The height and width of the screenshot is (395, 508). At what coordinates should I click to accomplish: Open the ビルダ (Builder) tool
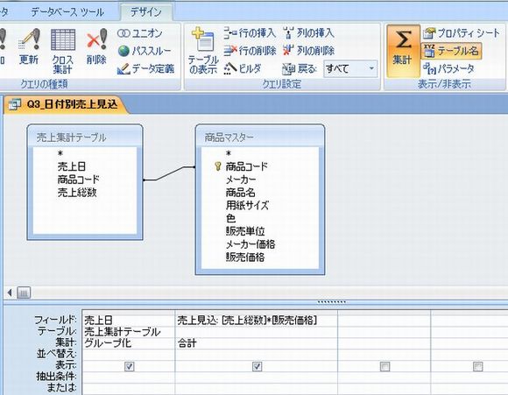coord(243,68)
